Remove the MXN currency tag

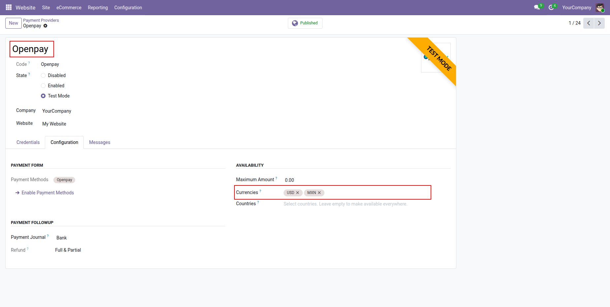click(319, 193)
